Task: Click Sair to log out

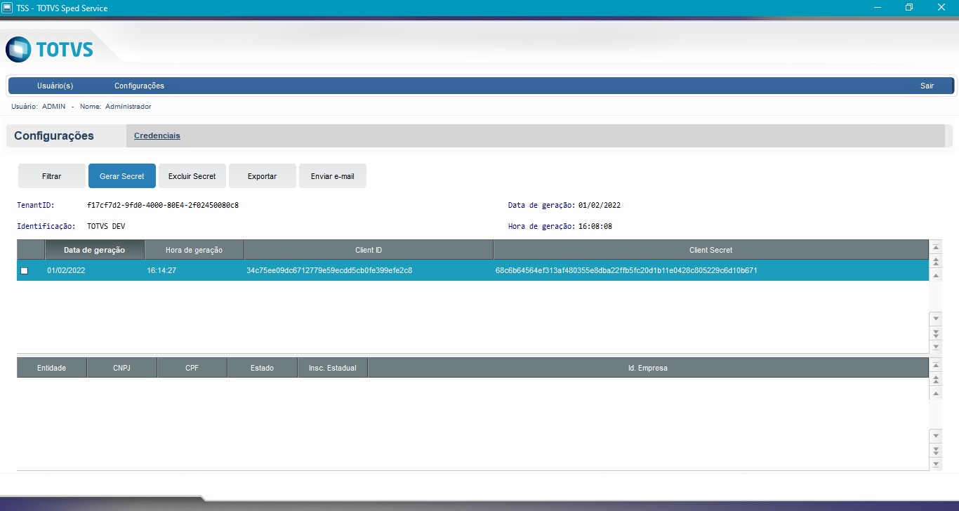Action: point(927,86)
